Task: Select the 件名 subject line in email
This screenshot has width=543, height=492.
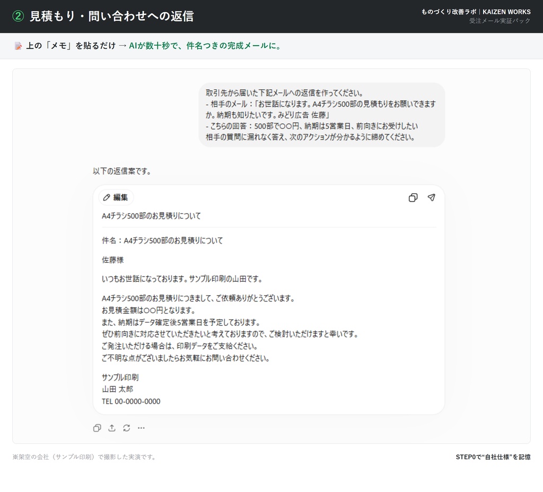Action: coord(162,240)
